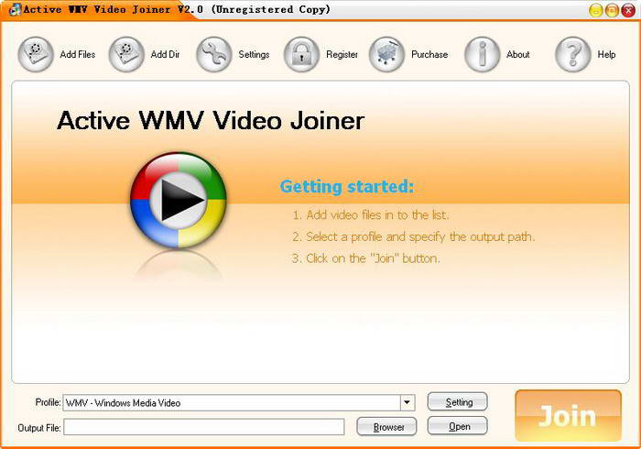Click the "Output File:" label

39,428
